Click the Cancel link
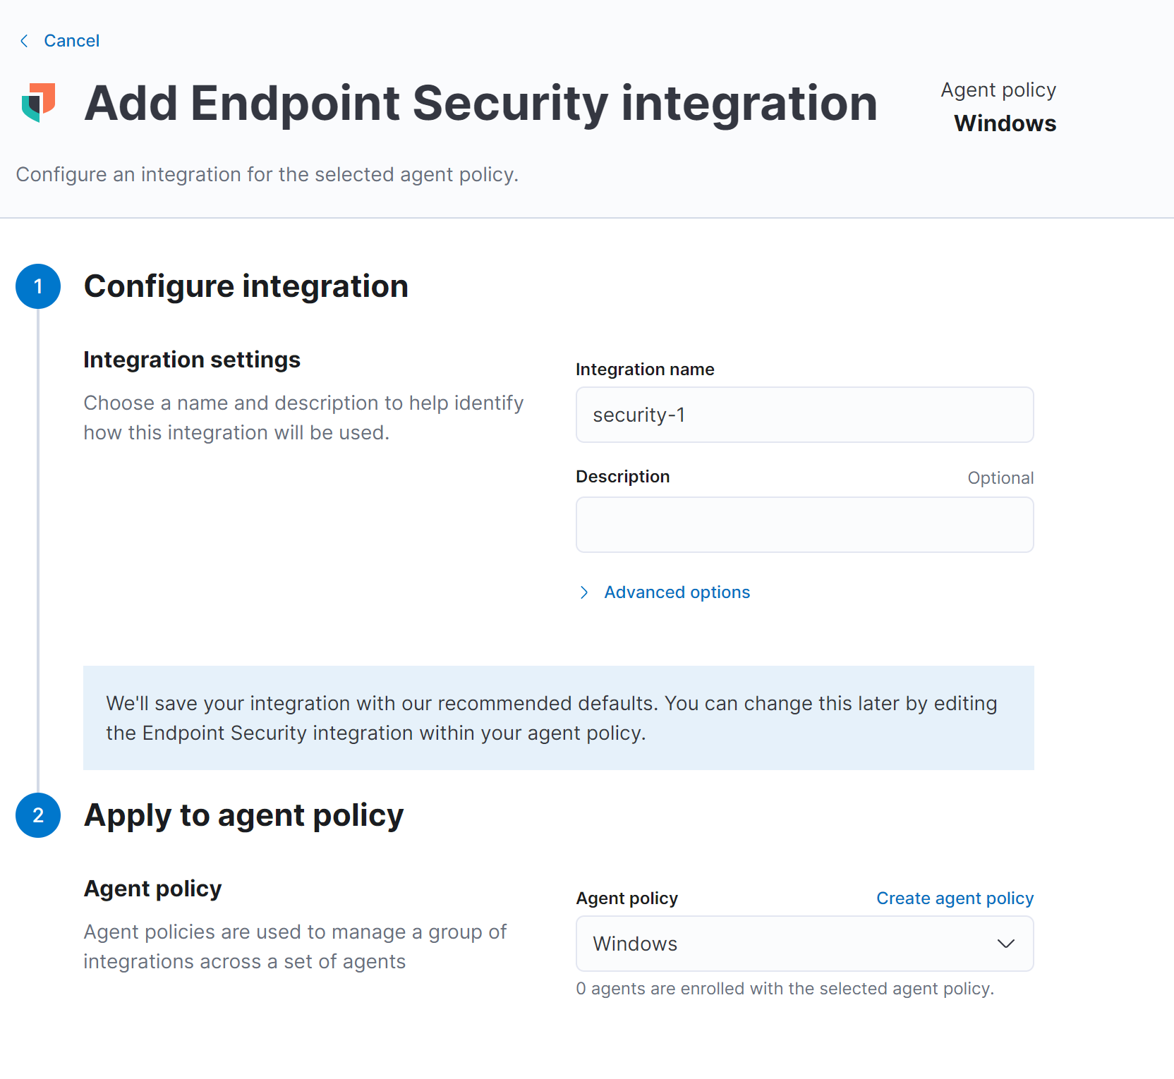Viewport: 1174px width, 1079px height. (x=71, y=41)
